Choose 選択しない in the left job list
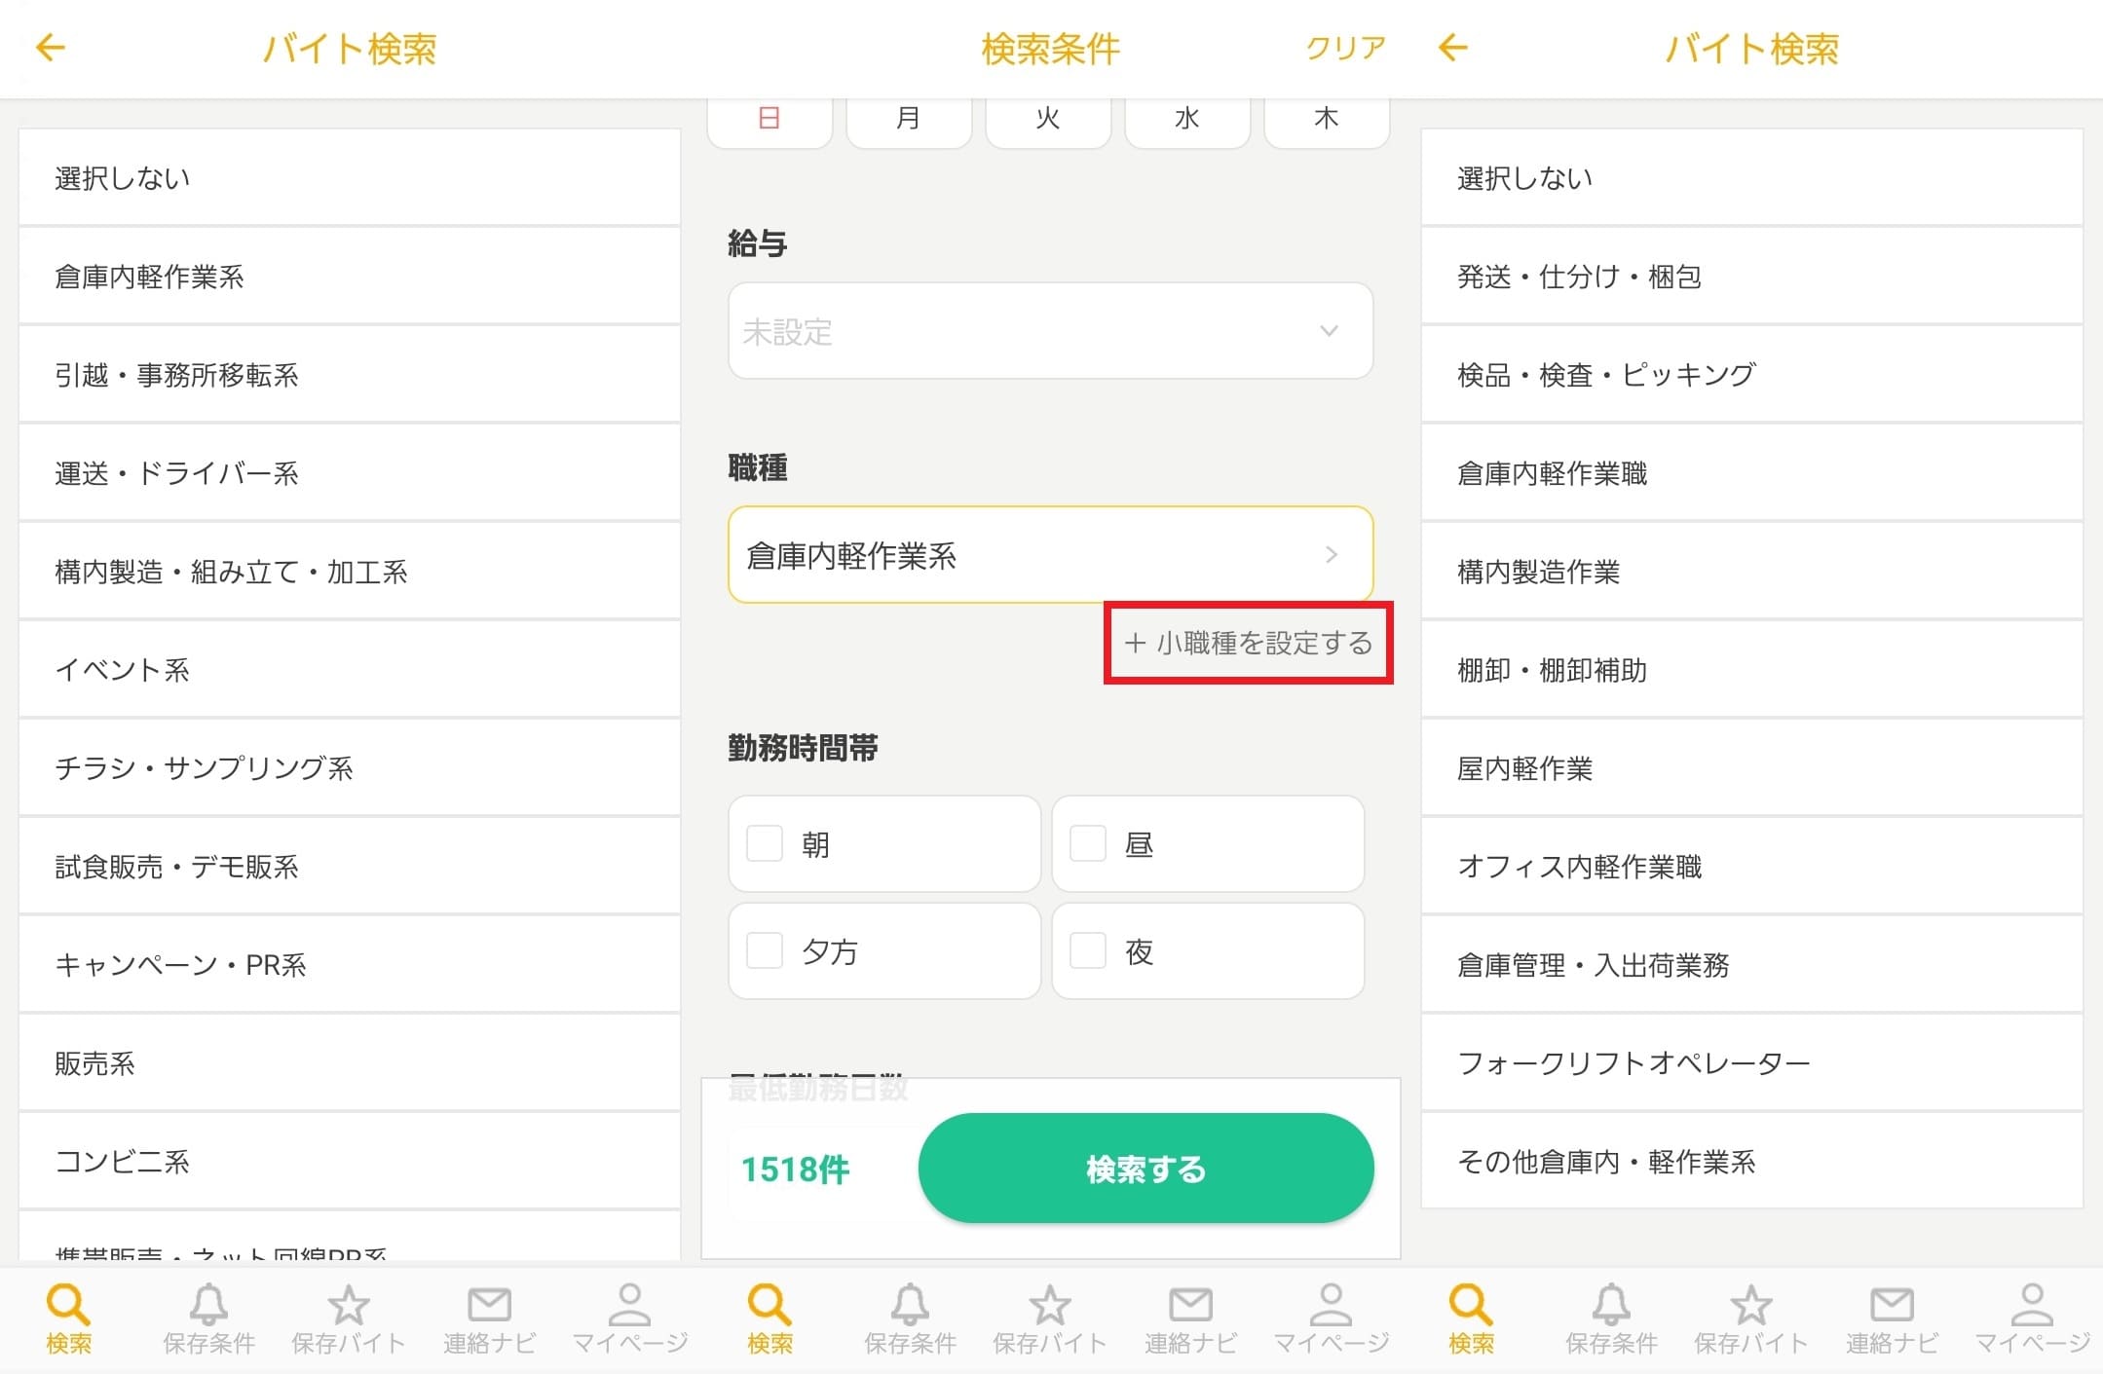 click(350, 178)
